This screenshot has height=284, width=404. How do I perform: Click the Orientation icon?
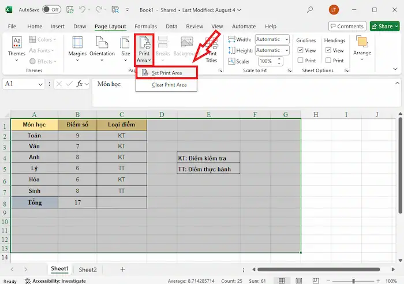pos(102,46)
